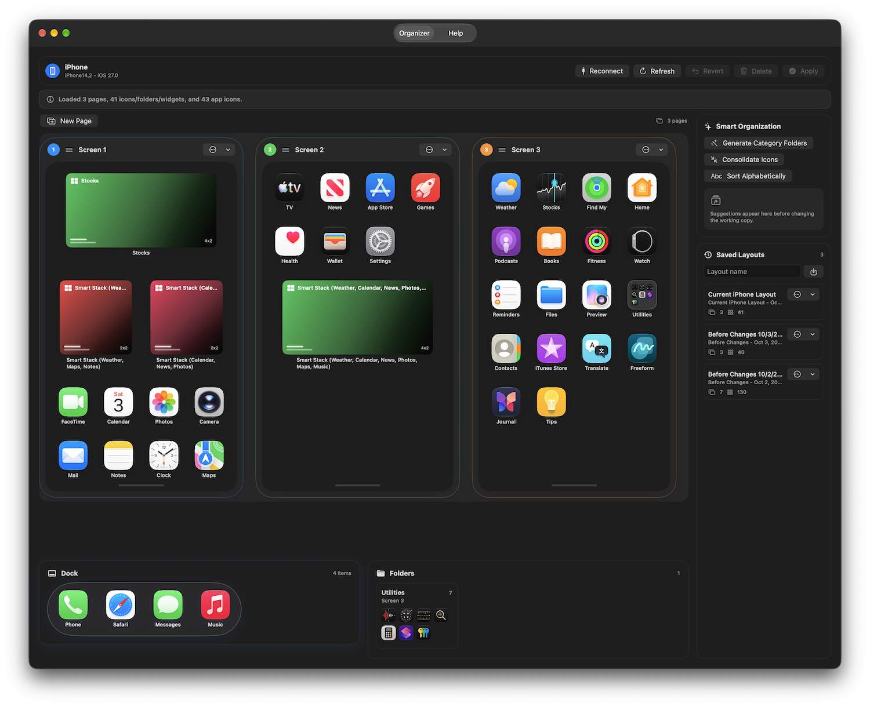Expand the Screen 1 options chevron
This screenshot has height=707, width=870.
click(228, 150)
